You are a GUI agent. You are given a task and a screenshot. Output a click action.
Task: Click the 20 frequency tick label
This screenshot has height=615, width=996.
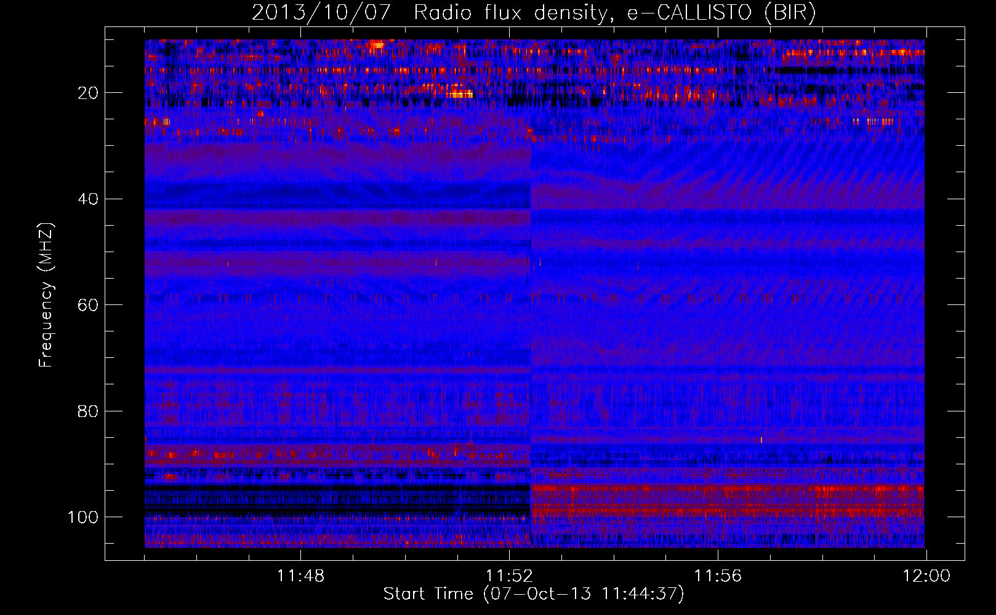[88, 93]
